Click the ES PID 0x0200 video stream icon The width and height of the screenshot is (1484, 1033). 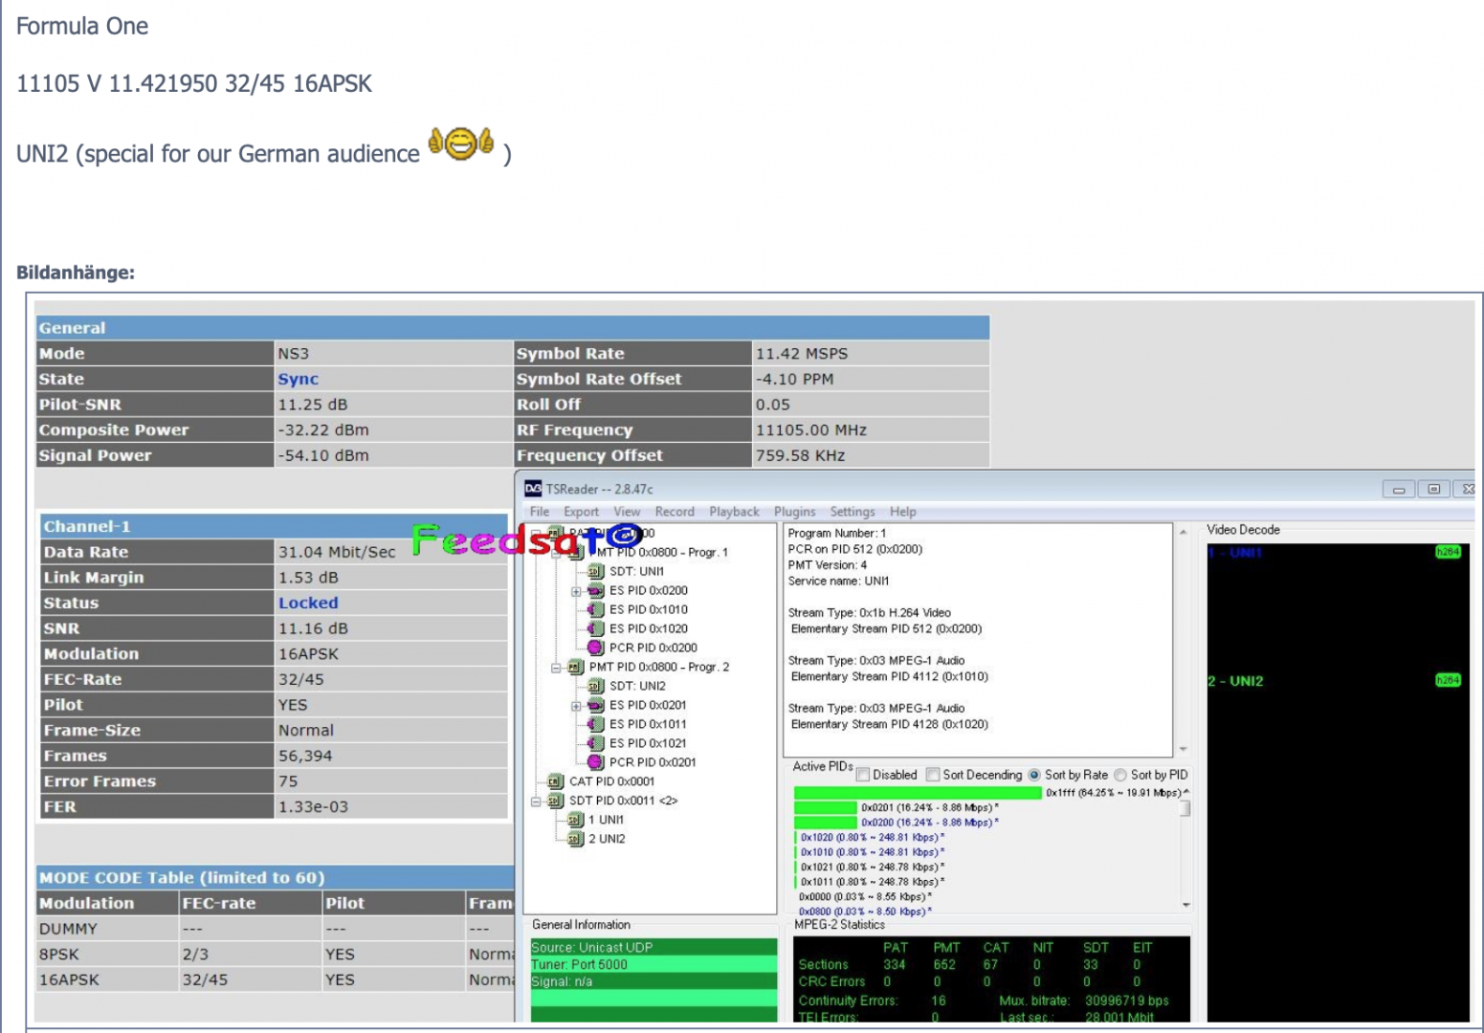pos(595,591)
